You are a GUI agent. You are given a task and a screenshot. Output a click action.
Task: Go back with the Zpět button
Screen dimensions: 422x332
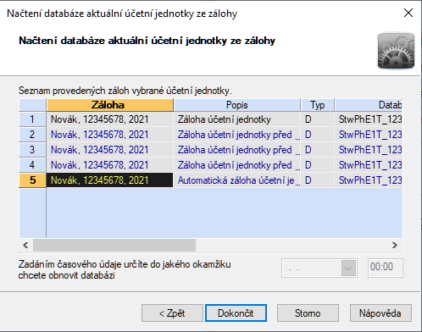172,313
